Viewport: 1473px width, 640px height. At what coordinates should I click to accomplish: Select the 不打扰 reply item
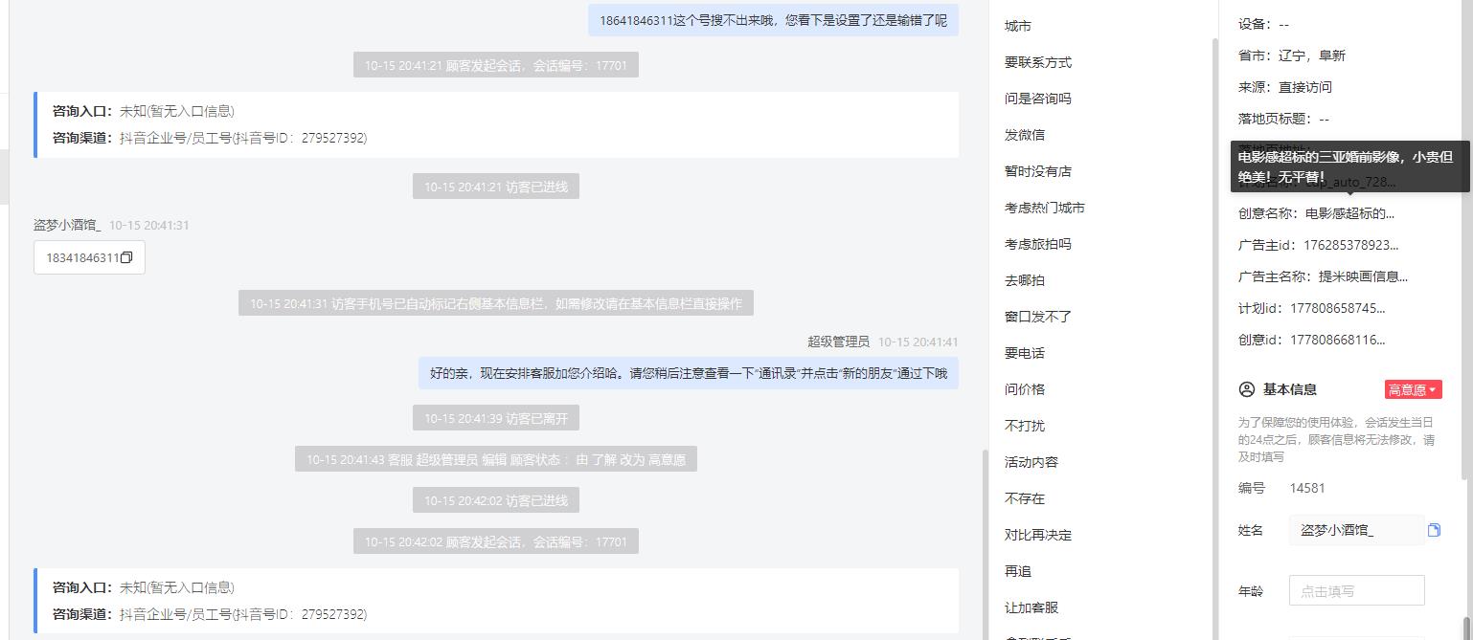tap(1025, 426)
